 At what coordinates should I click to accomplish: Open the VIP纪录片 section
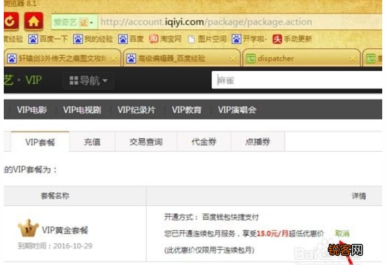pyautogui.click(x=136, y=110)
